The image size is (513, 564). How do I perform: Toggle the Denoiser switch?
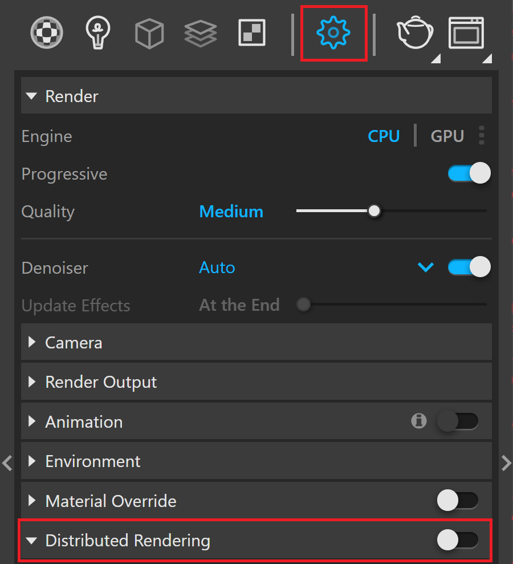tap(469, 267)
